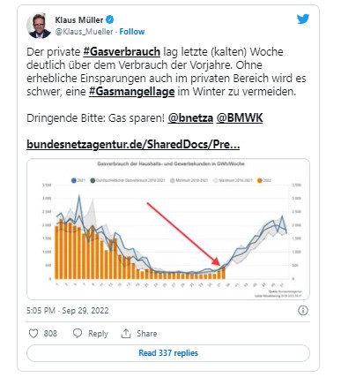
Task: Click the Twitter bird logo
Action: point(303,19)
